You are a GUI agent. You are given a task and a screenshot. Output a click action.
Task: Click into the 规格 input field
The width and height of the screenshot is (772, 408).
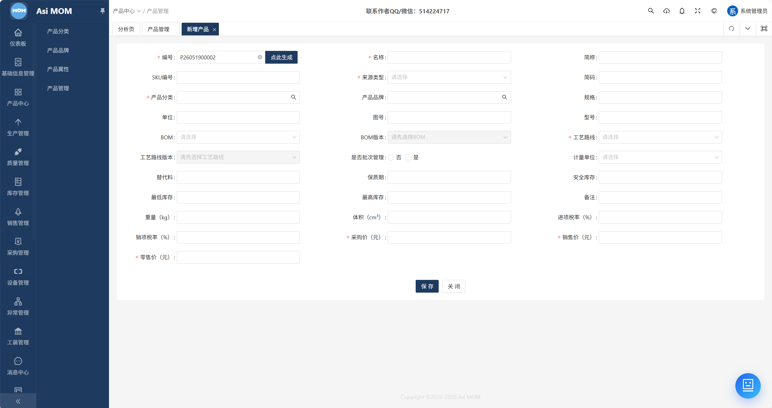click(x=660, y=97)
